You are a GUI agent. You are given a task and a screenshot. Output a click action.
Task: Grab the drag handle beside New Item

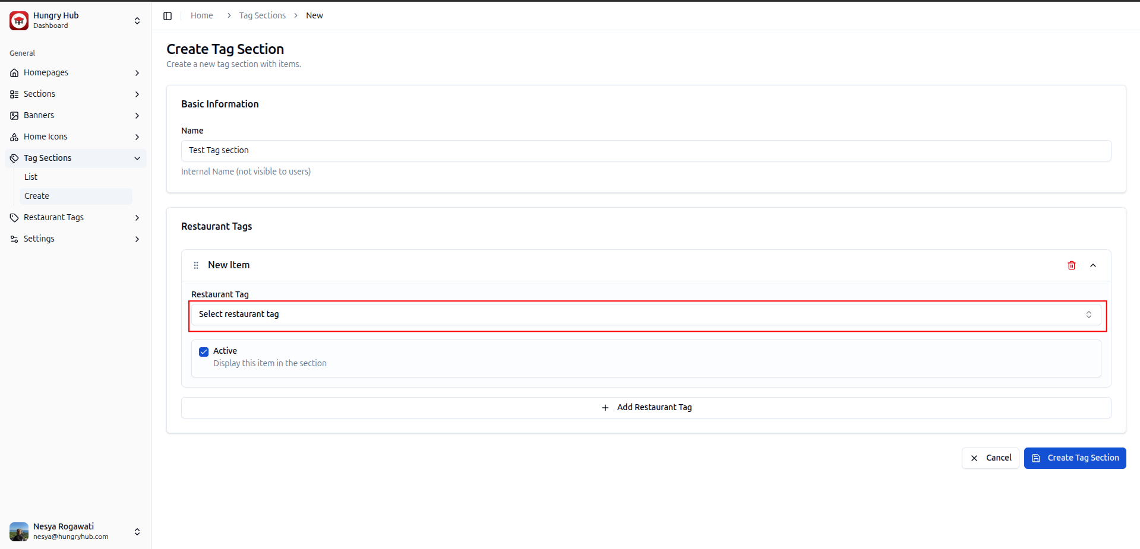(x=196, y=265)
